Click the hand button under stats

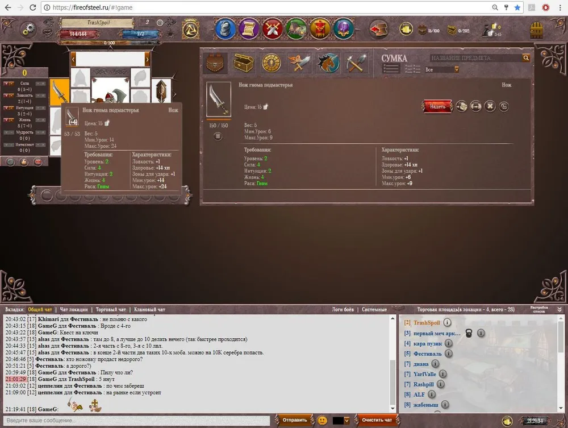tap(24, 162)
